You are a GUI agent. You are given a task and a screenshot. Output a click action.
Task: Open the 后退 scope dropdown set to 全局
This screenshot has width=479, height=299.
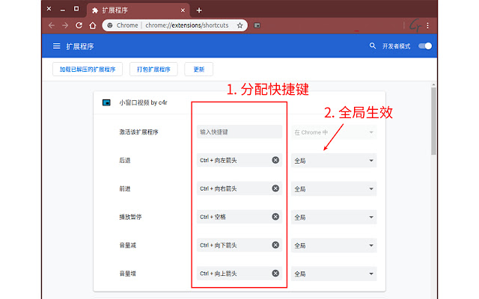click(x=334, y=160)
